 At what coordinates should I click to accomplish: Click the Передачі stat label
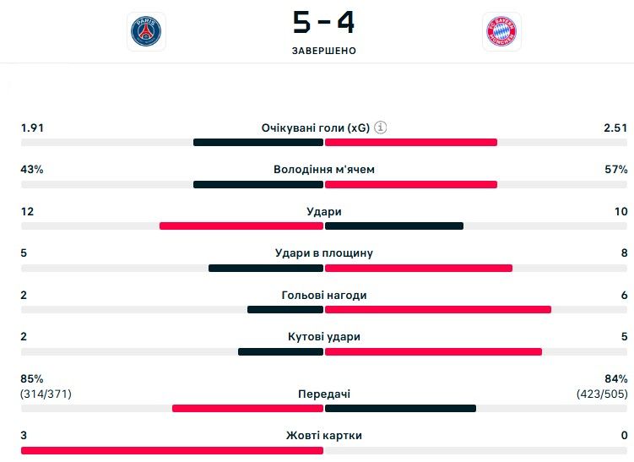[324, 394]
